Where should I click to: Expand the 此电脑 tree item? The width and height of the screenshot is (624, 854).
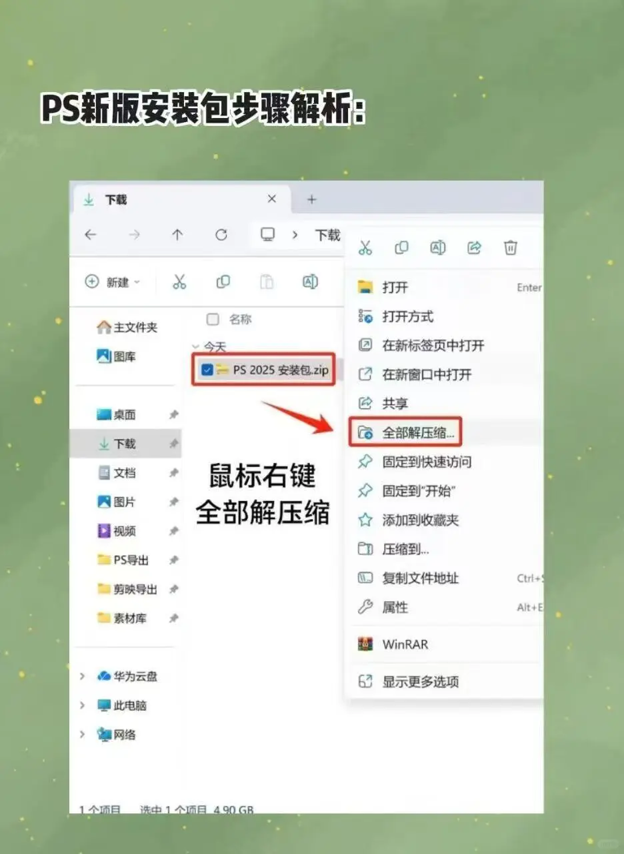click(x=83, y=705)
